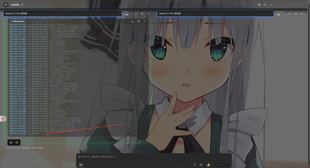Click the red circular icon in top bar
Image resolution: width=310 pixels, height=168 pixels.
pos(283,5)
